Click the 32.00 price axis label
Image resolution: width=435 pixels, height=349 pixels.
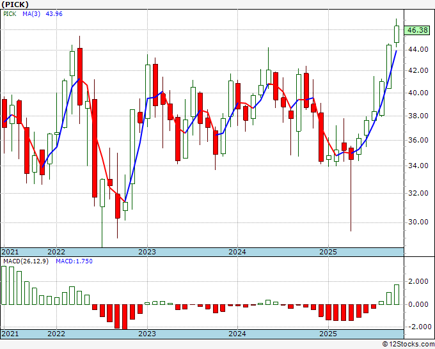click(x=418, y=193)
